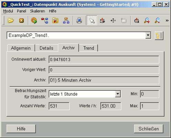Click the zoom out magnifier icon
Screen dimensions: 171x138
point(158,21)
